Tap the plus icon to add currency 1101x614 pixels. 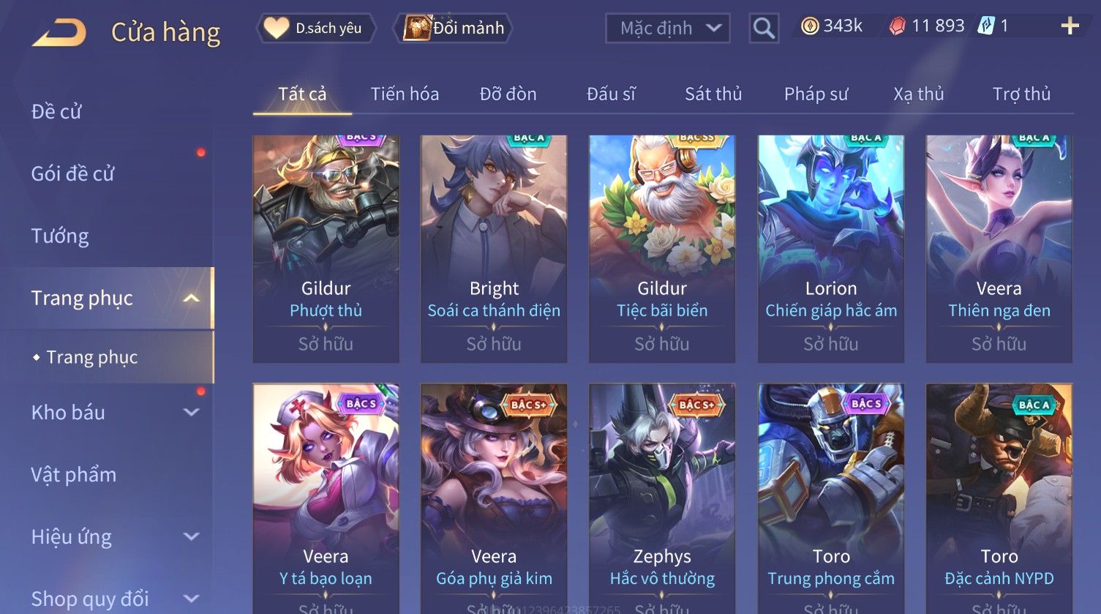click(x=1070, y=26)
